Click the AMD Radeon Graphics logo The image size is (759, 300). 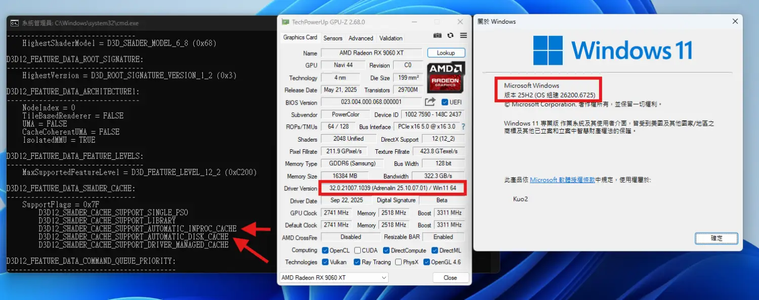(446, 77)
